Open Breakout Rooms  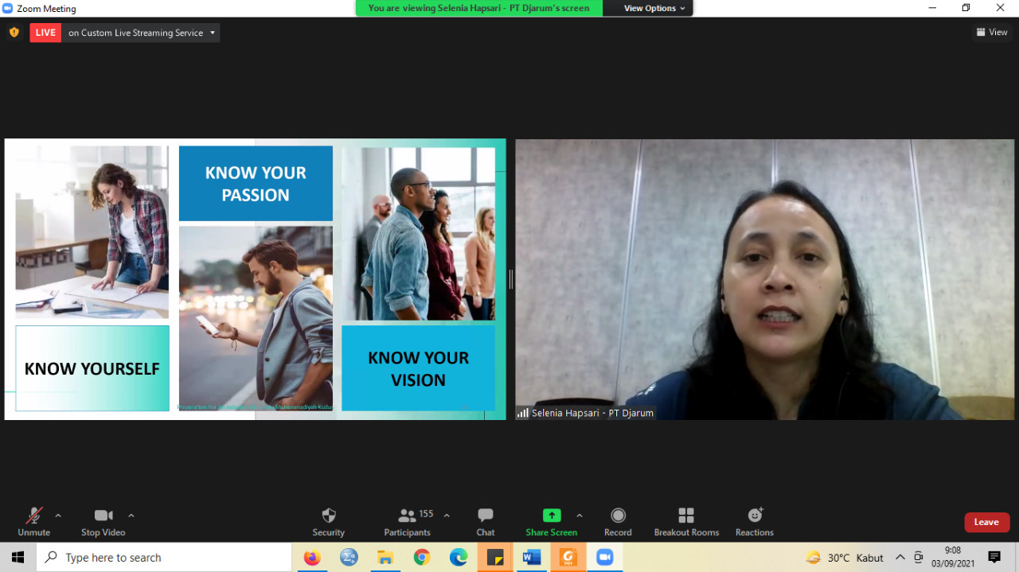tap(686, 521)
